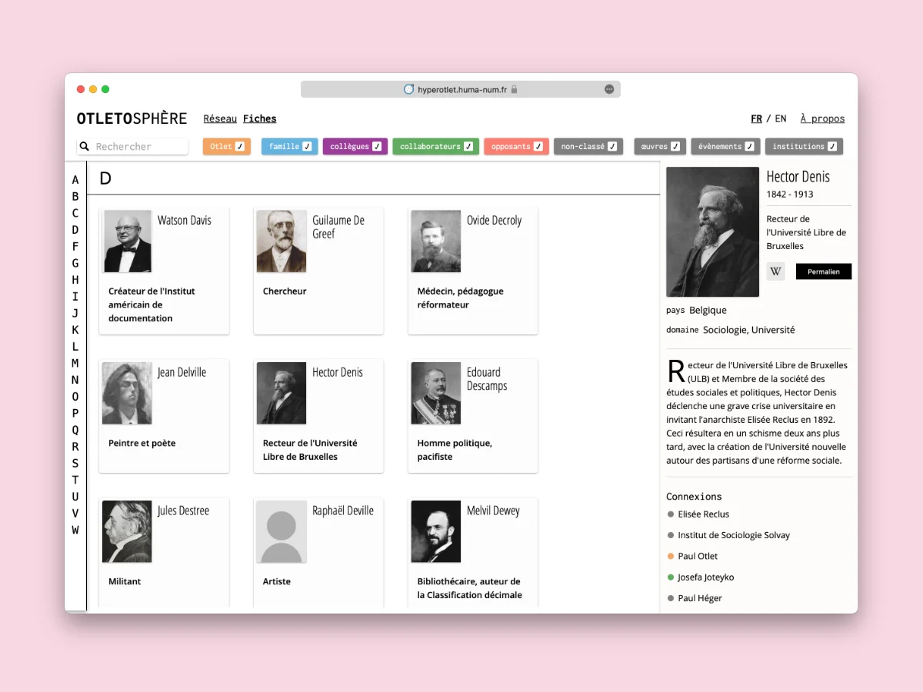Open Edouard Descamps portrait thumbnail

(x=436, y=394)
